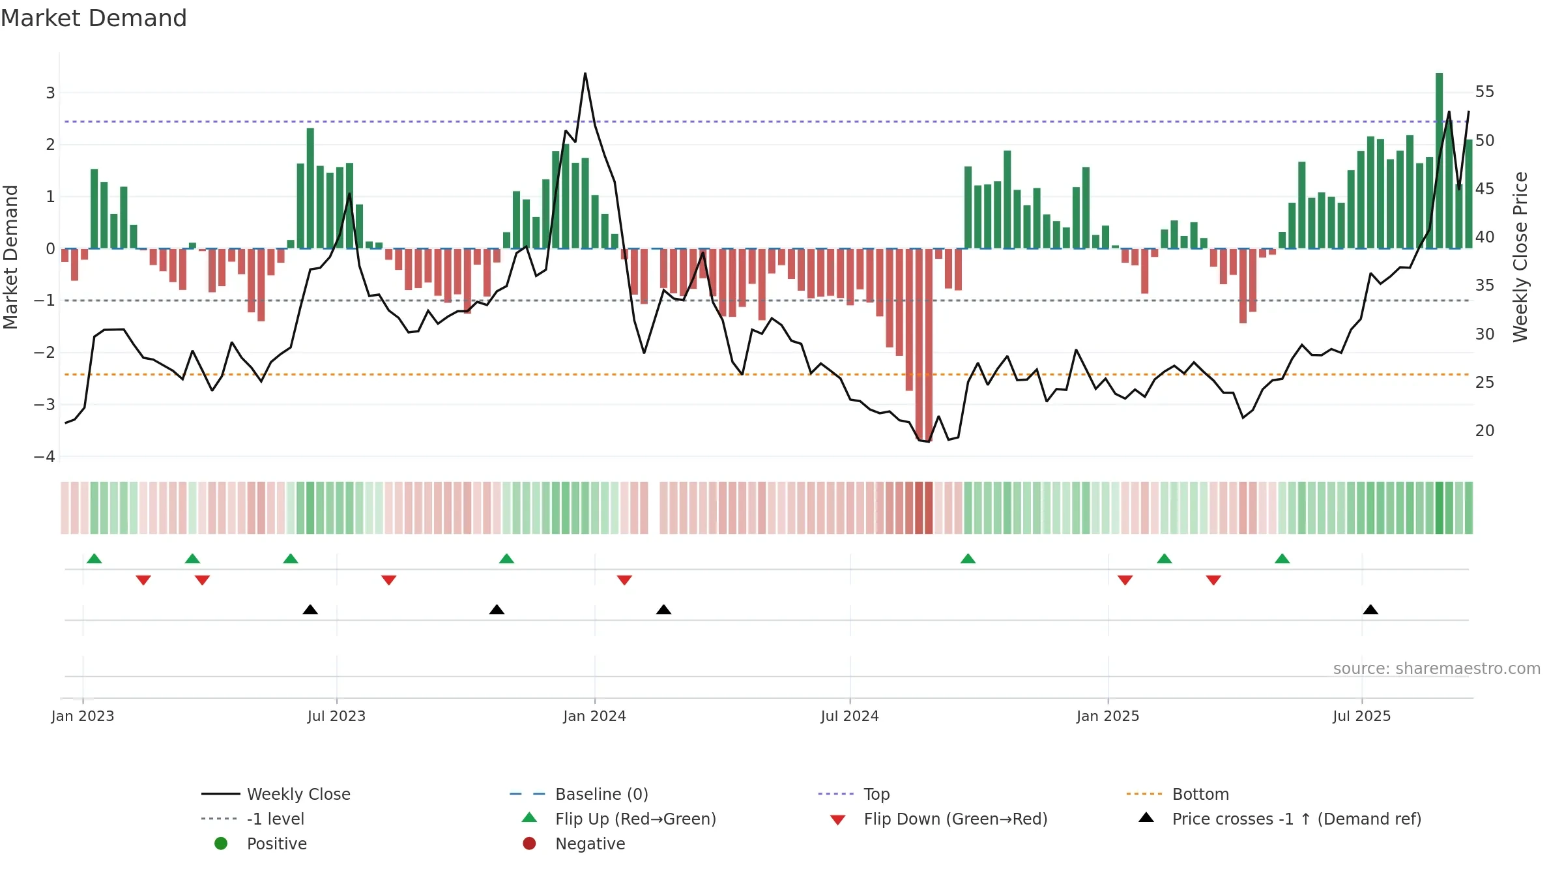
Task: Click the red Flip Down marker just after Jan 2024
Action: coord(624,580)
